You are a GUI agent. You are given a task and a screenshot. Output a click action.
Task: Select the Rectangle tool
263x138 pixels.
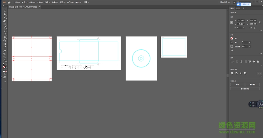[5, 24]
